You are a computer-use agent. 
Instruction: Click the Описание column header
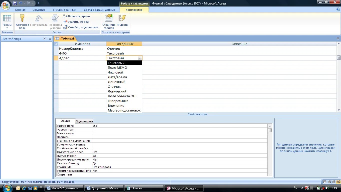(239, 44)
